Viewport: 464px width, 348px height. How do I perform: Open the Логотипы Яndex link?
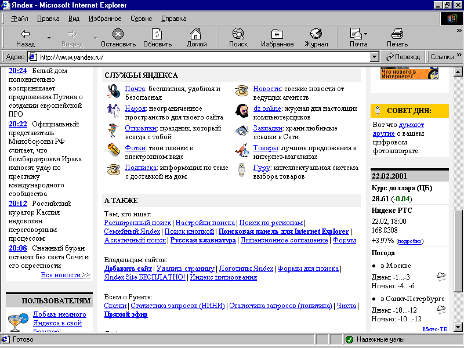[x=246, y=269]
